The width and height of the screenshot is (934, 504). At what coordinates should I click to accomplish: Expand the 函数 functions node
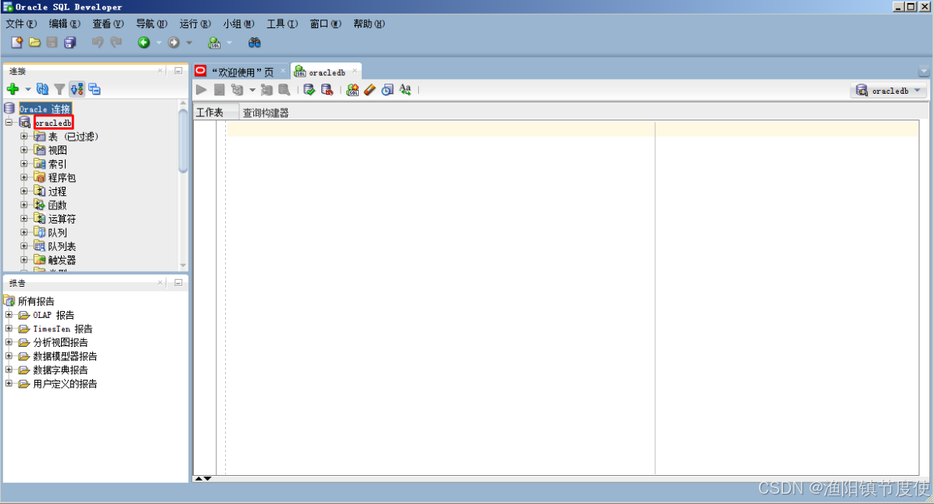(23, 205)
